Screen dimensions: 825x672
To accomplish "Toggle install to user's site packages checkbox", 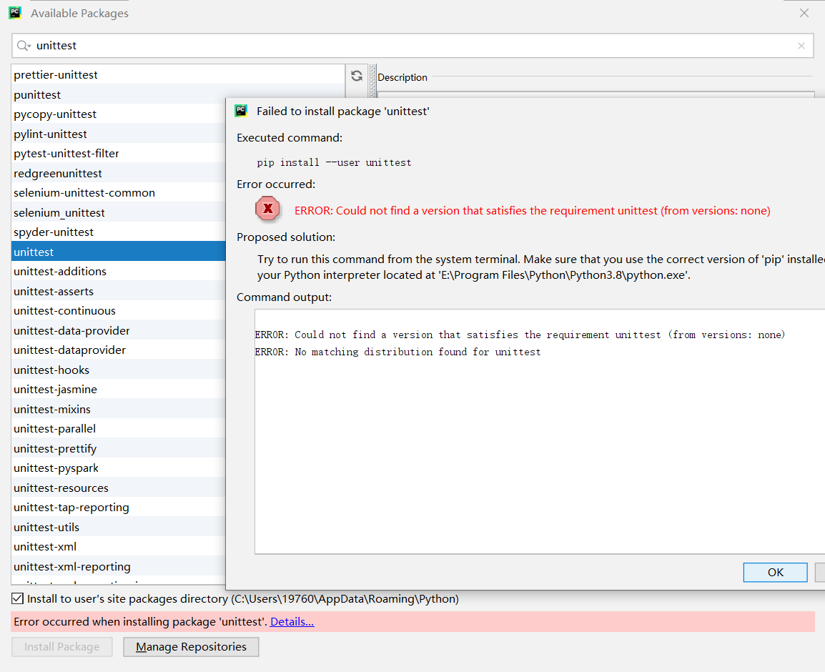I will [17, 599].
